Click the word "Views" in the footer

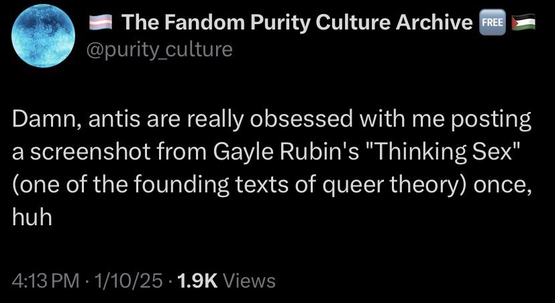tap(248, 280)
